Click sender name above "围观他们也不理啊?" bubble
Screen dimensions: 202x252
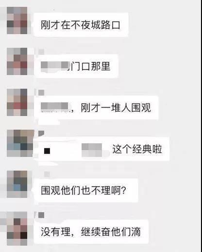(47, 174)
